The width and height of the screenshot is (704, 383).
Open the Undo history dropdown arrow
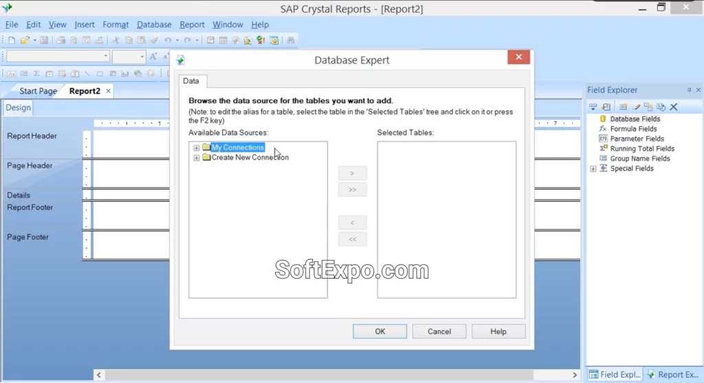(177, 40)
